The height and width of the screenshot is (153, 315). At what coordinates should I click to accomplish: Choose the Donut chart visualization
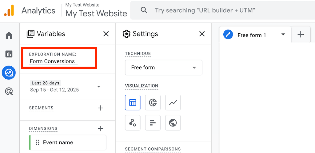point(153,102)
